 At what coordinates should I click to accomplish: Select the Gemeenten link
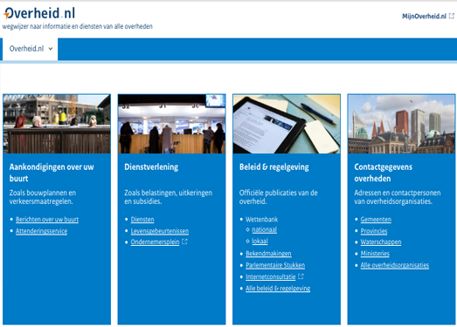[x=376, y=220]
